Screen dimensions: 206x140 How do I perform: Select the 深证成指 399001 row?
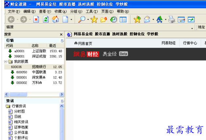coord(34,56)
